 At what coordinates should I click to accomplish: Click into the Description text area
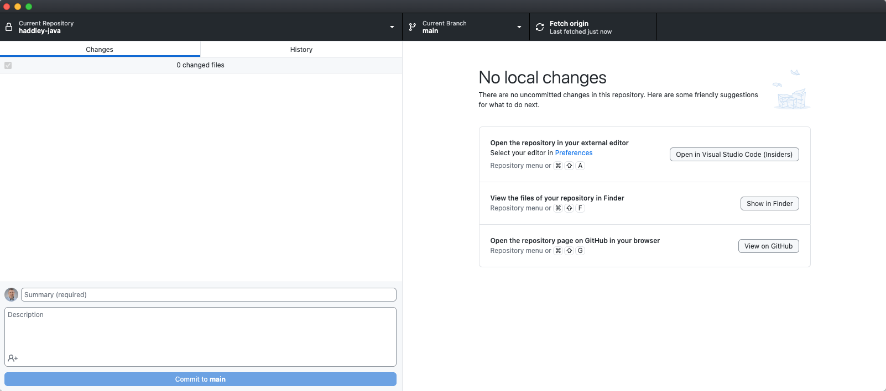coord(200,331)
